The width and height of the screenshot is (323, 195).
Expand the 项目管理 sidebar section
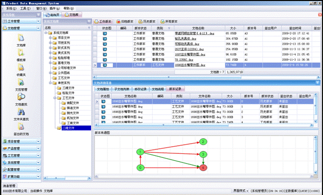38,142
